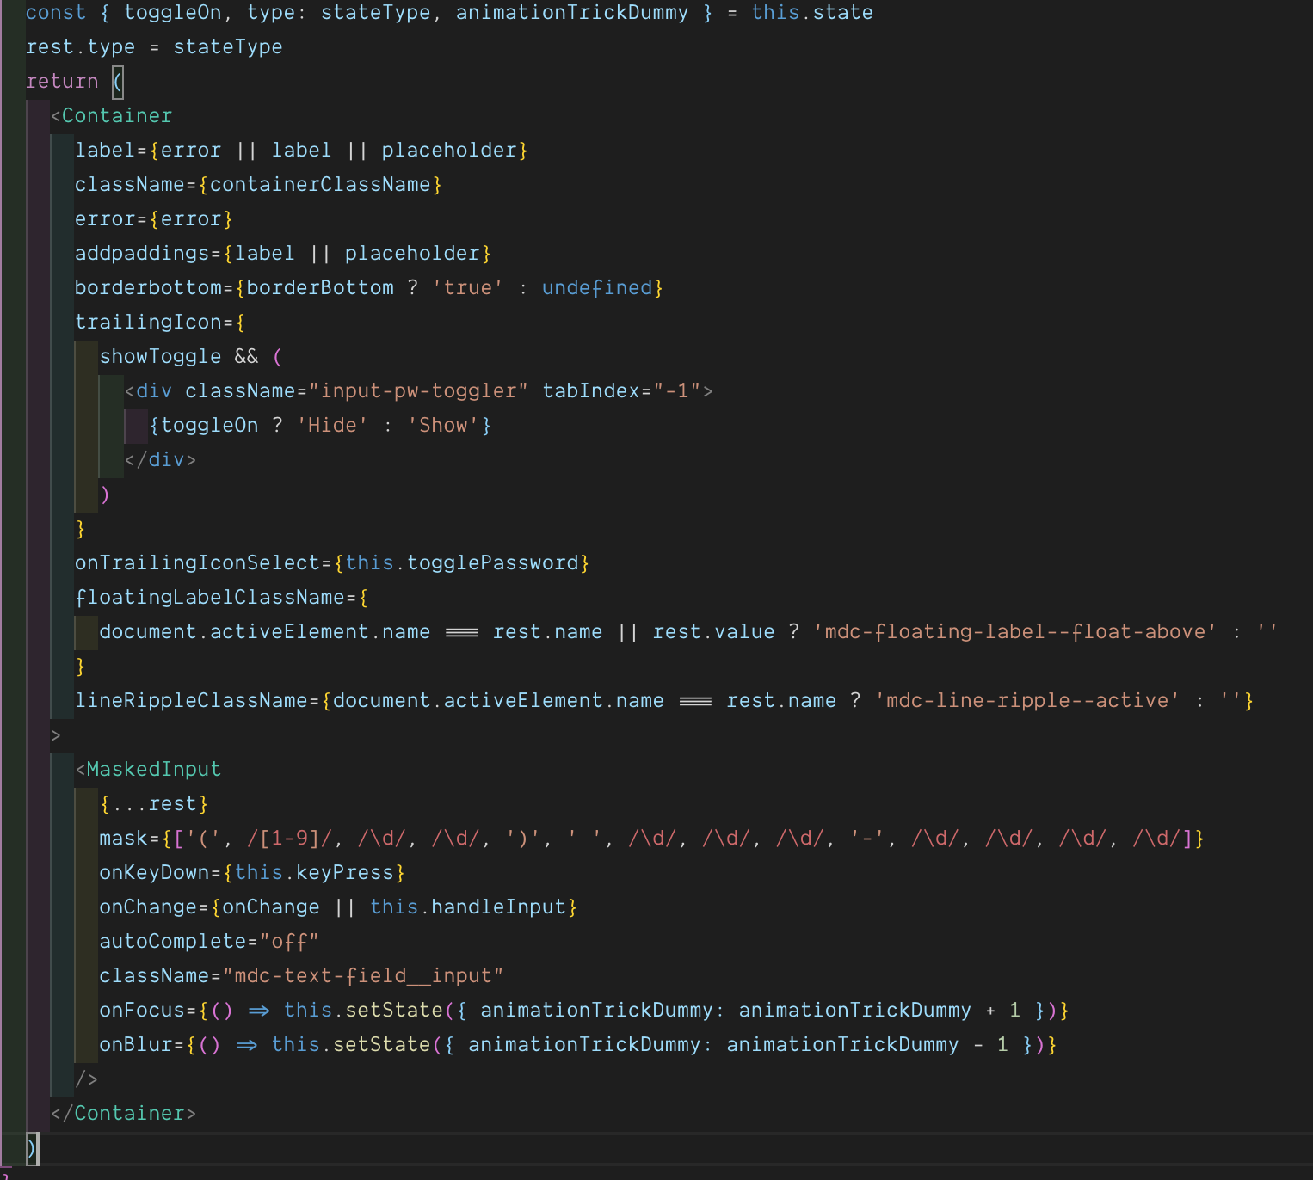Click the 'addpaddings' attribute name
1313x1180 pixels.
[x=142, y=254]
